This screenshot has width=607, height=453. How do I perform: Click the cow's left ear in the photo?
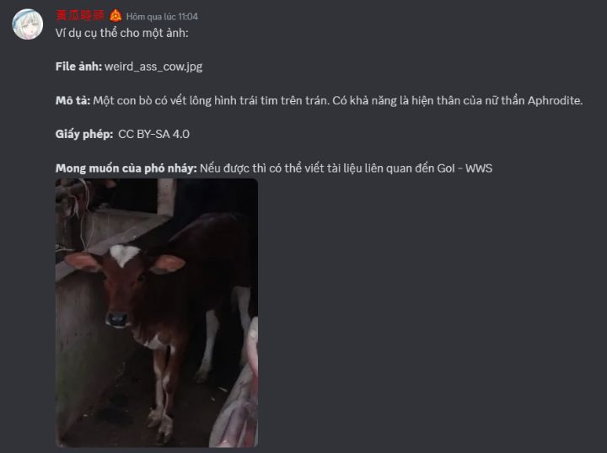tap(168, 264)
